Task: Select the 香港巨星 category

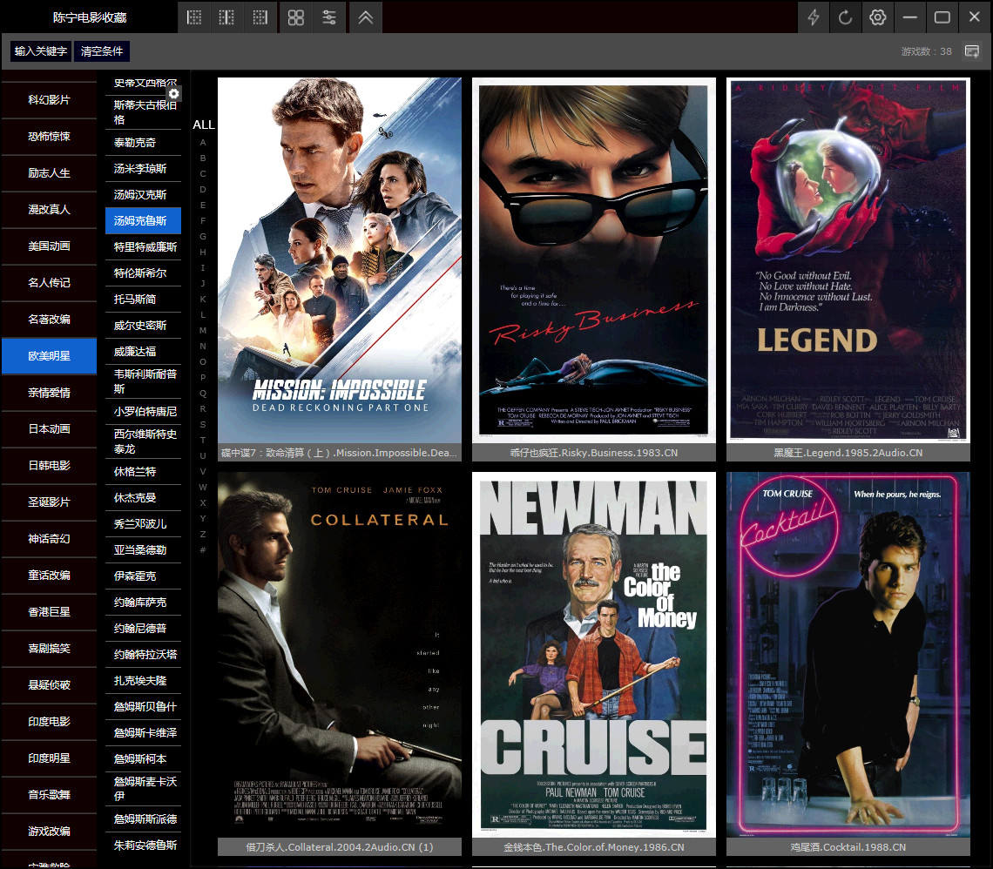Action: pyautogui.click(x=49, y=612)
